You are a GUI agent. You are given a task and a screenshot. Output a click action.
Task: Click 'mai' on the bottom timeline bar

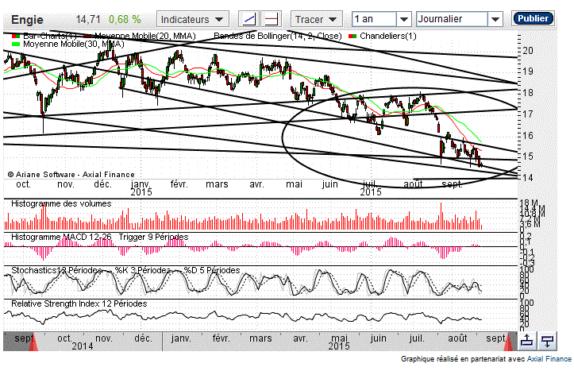(339, 338)
